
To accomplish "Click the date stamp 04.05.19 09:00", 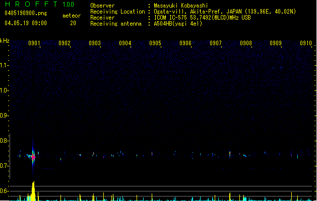I will click(26, 23).
